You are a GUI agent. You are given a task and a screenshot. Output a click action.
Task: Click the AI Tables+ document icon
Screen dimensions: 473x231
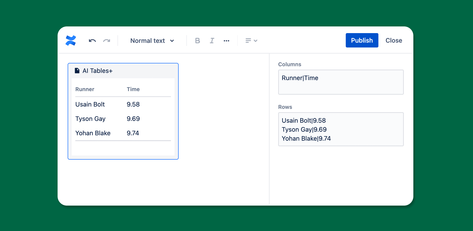point(77,71)
